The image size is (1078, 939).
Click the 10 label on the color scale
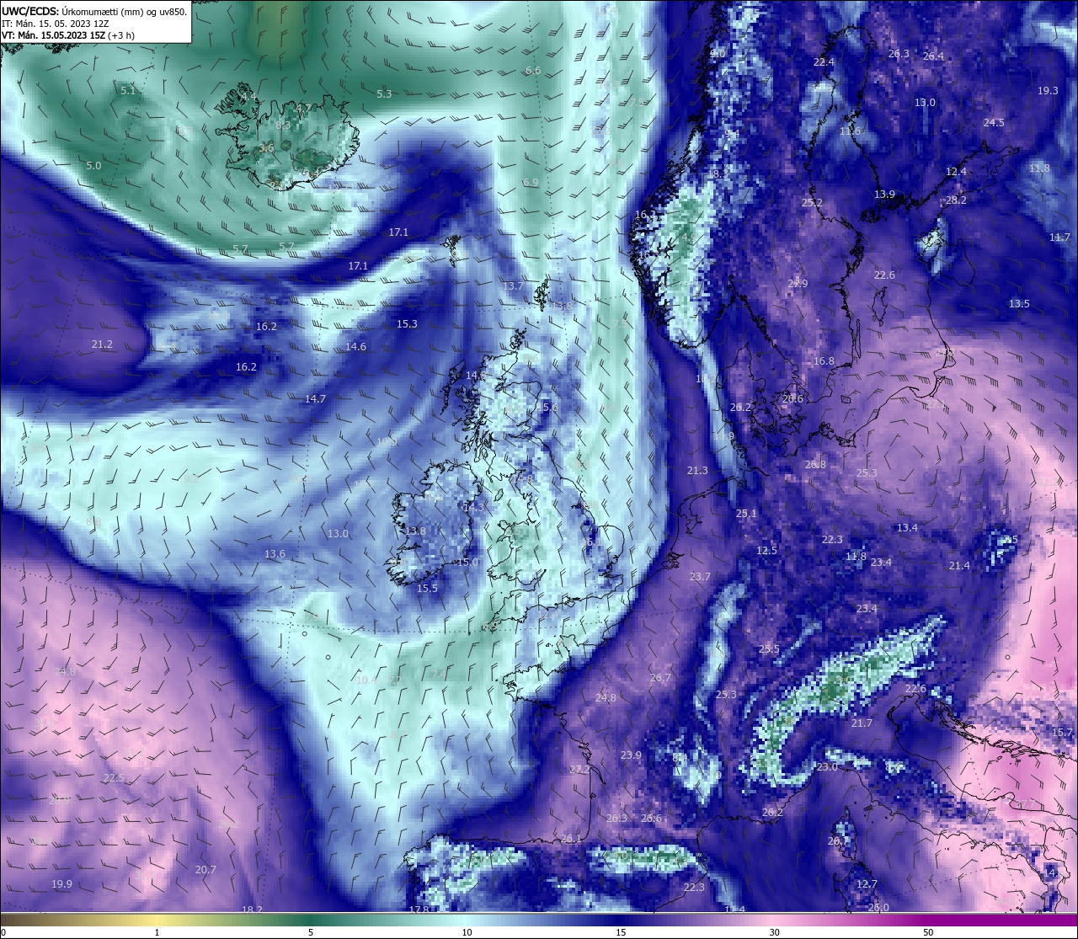point(466,932)
